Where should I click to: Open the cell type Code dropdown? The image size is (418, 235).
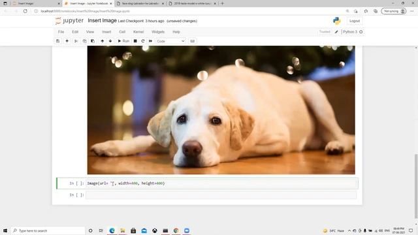[x=170, y=41]
